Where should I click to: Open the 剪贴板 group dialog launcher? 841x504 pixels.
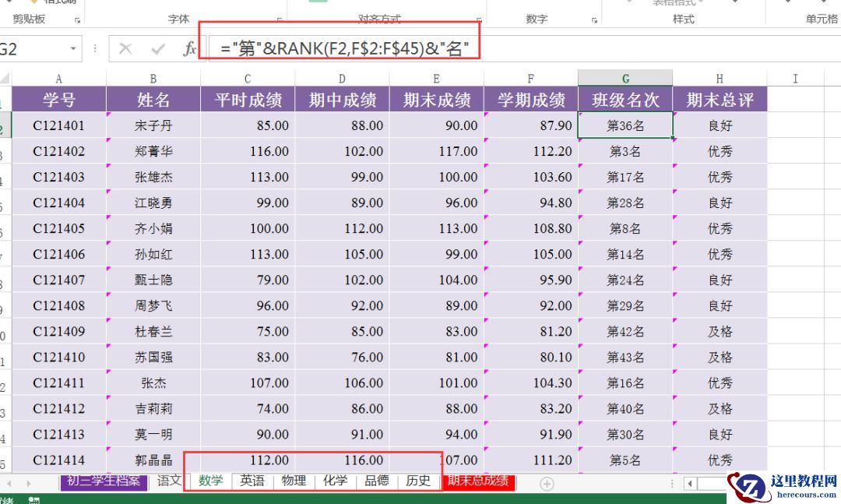77,20
